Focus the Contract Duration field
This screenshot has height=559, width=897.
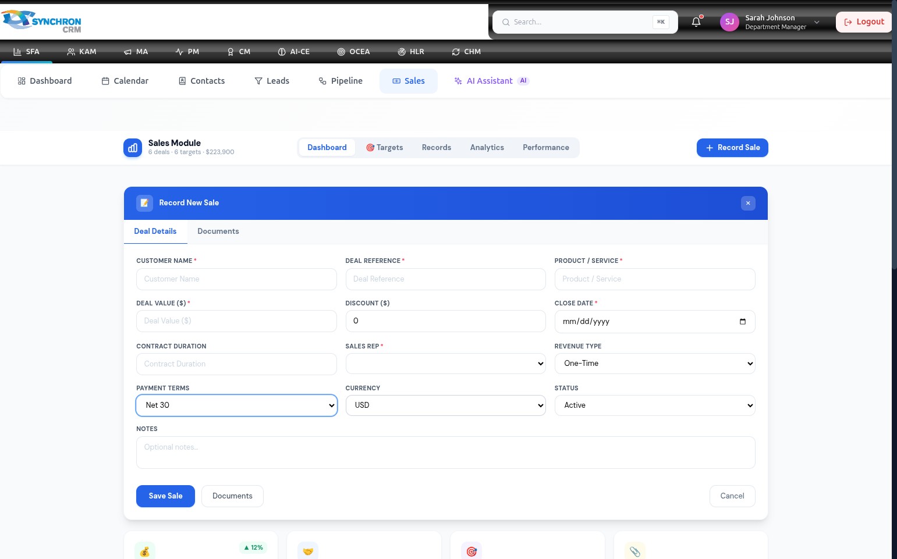pyautogui.click(x=236, y=364)
